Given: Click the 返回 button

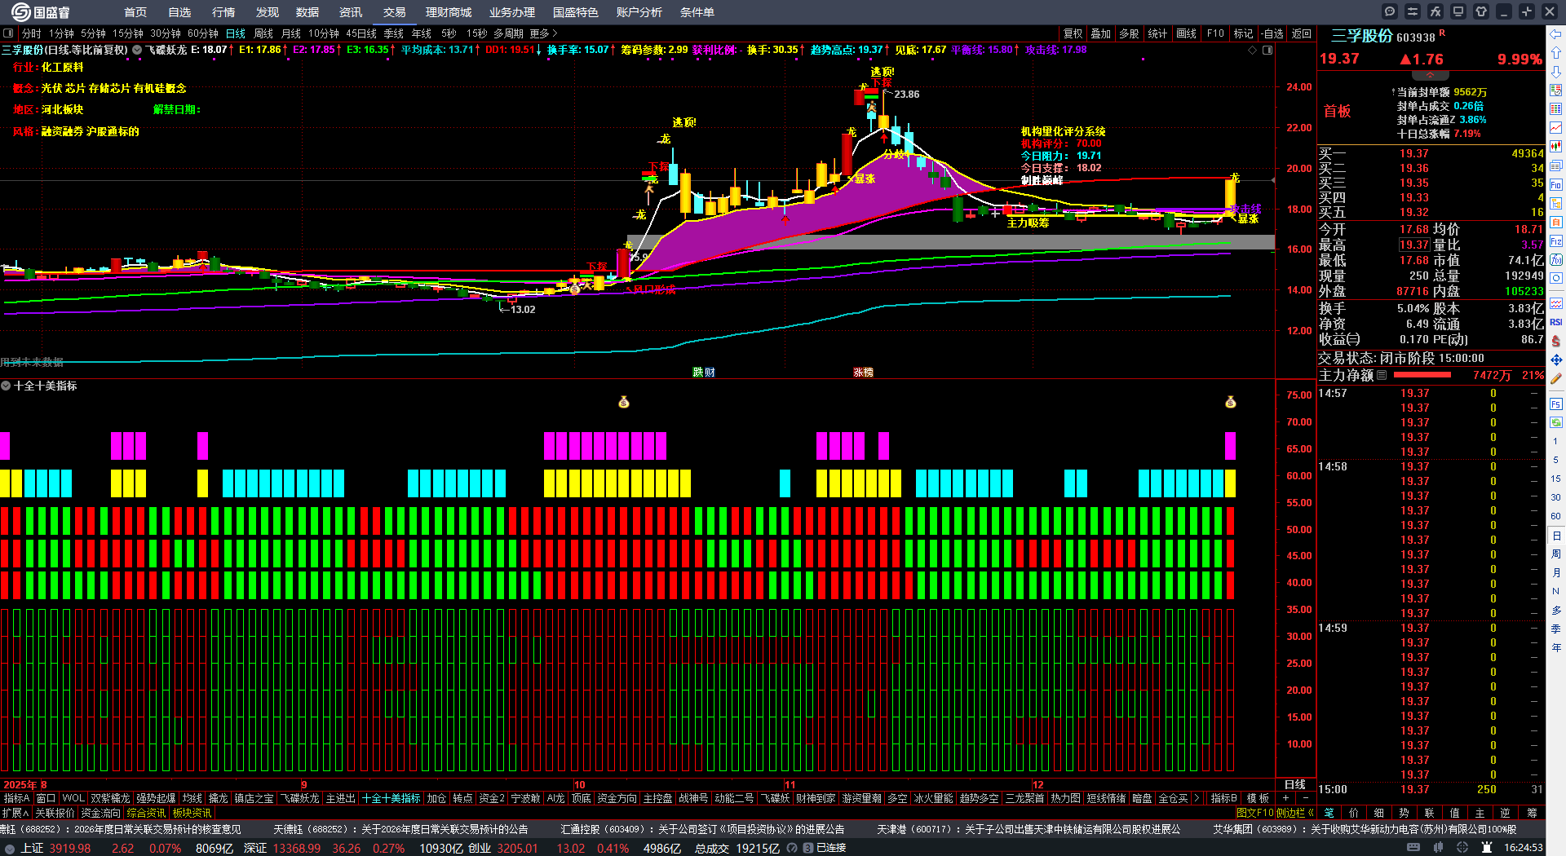Looking at the screenshot, I should point(1302,33).
